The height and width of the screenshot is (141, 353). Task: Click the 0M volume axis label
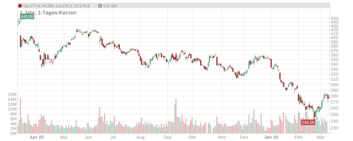tap(13, 133)
